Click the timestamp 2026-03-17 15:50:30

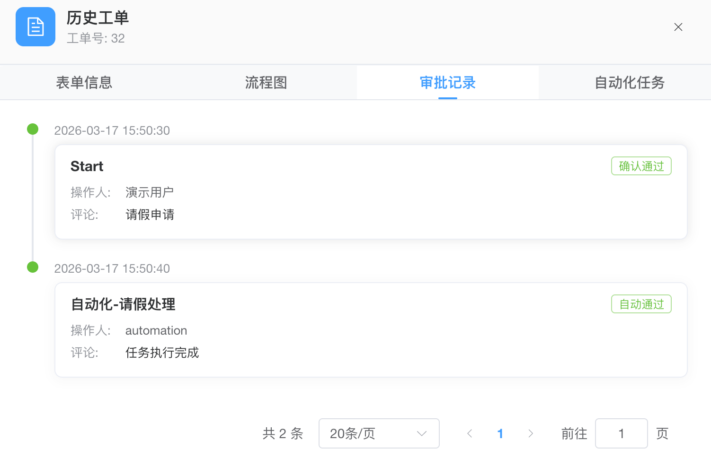point(112,130)
